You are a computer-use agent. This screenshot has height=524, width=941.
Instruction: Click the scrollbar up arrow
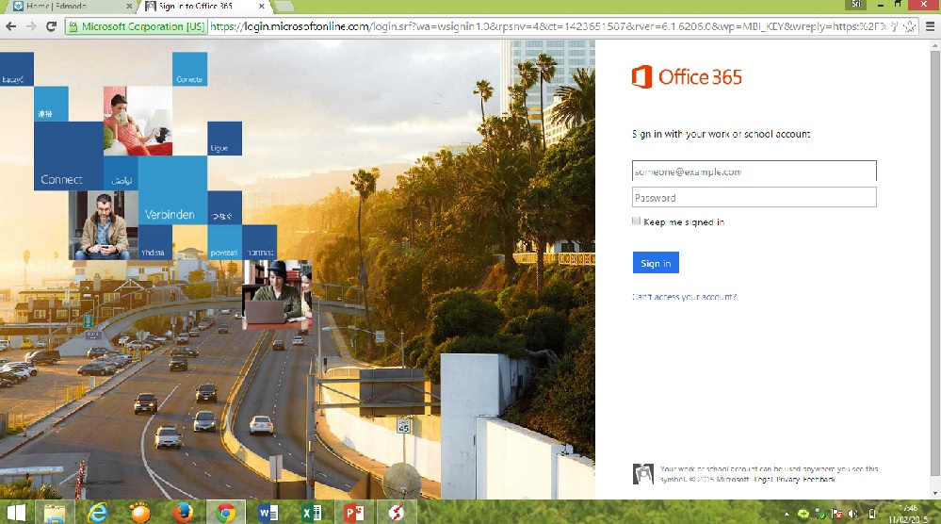[935, 45]
